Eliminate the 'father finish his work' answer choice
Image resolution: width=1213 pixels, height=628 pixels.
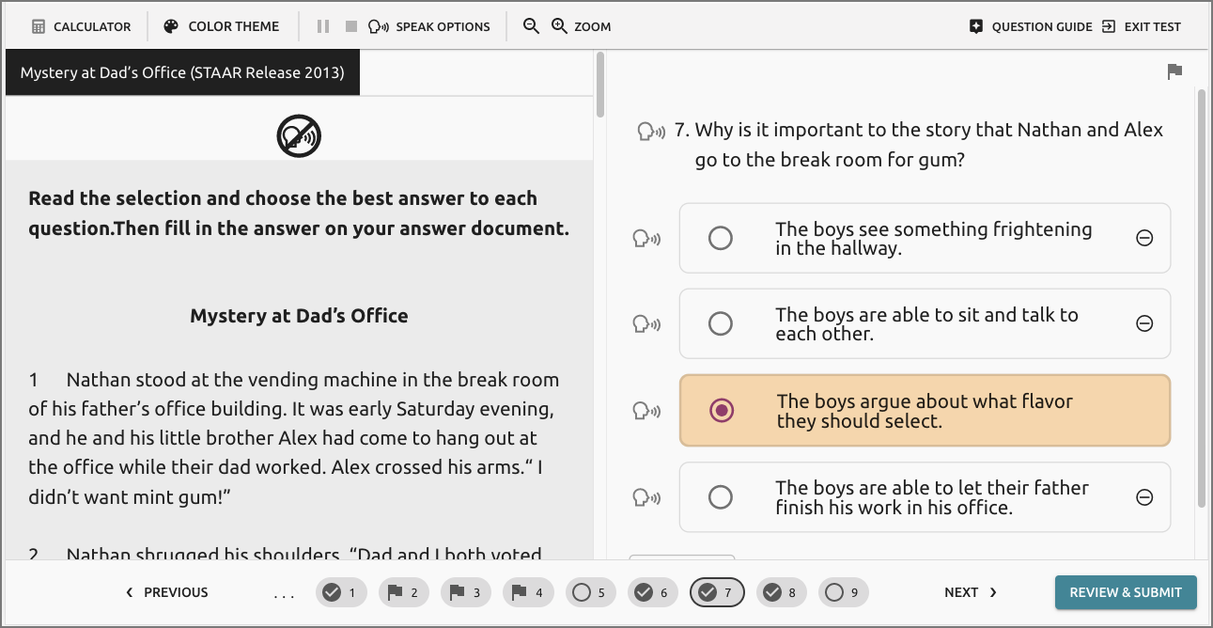click(x=1144, y=497)
